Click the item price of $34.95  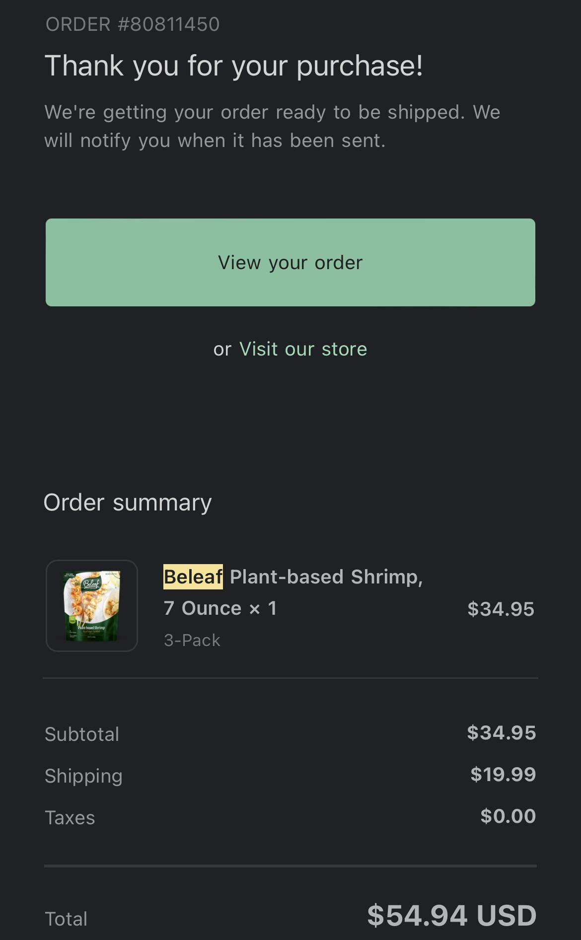pyautogui.click(x=501, y=608)
